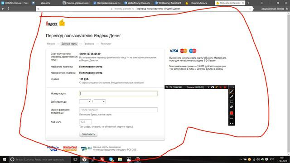
Task: Switch to the Яндекс.Деньги browser tab
Action: click(x=199, y=3)
